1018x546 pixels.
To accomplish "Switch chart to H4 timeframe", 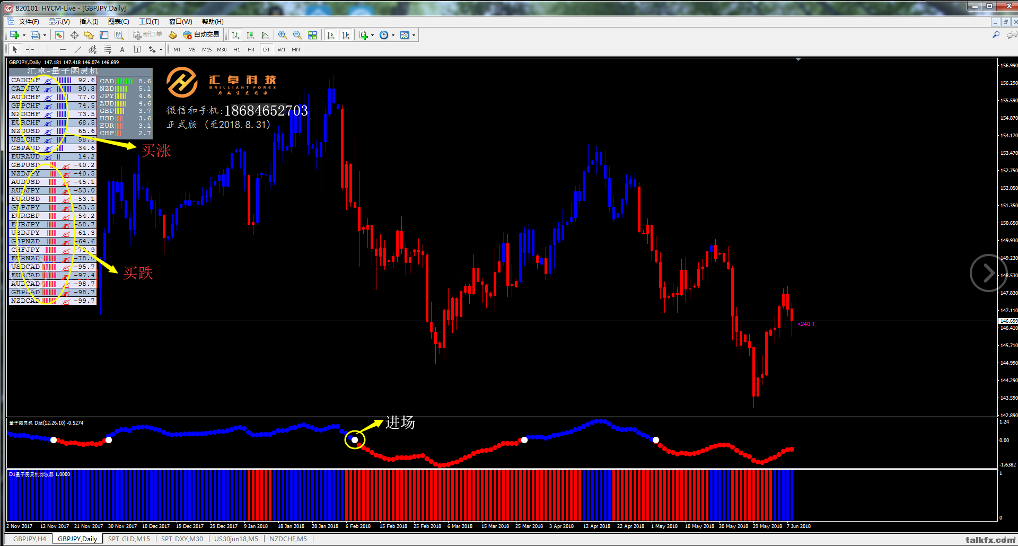I will point(251,49).
